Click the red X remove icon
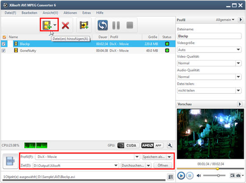Image resolution: width=246 pixels, height=183 pixels. pyautogui.click(x=65, y=25)
